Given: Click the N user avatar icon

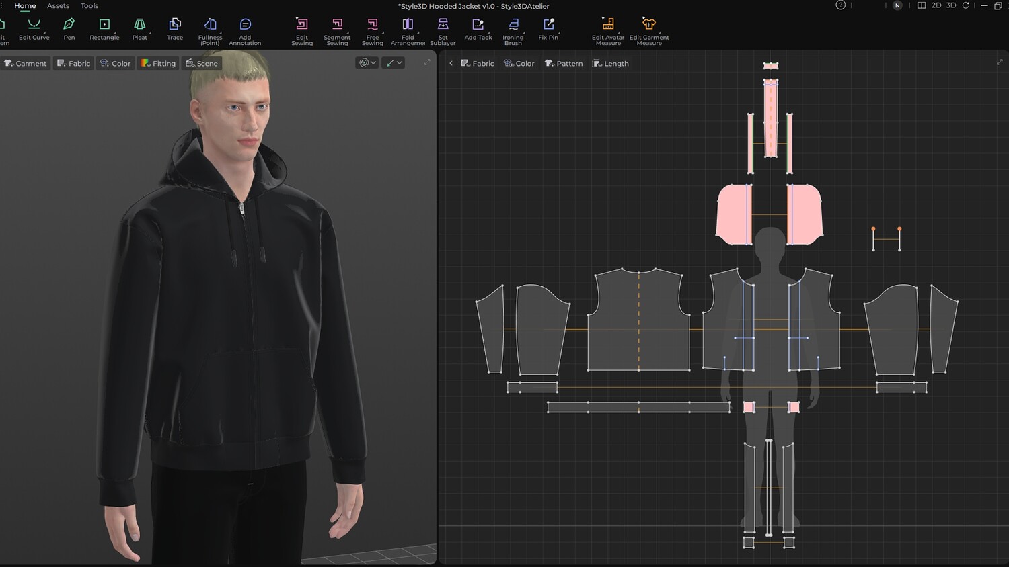Looking at the screenshot, I should [897, 5].
